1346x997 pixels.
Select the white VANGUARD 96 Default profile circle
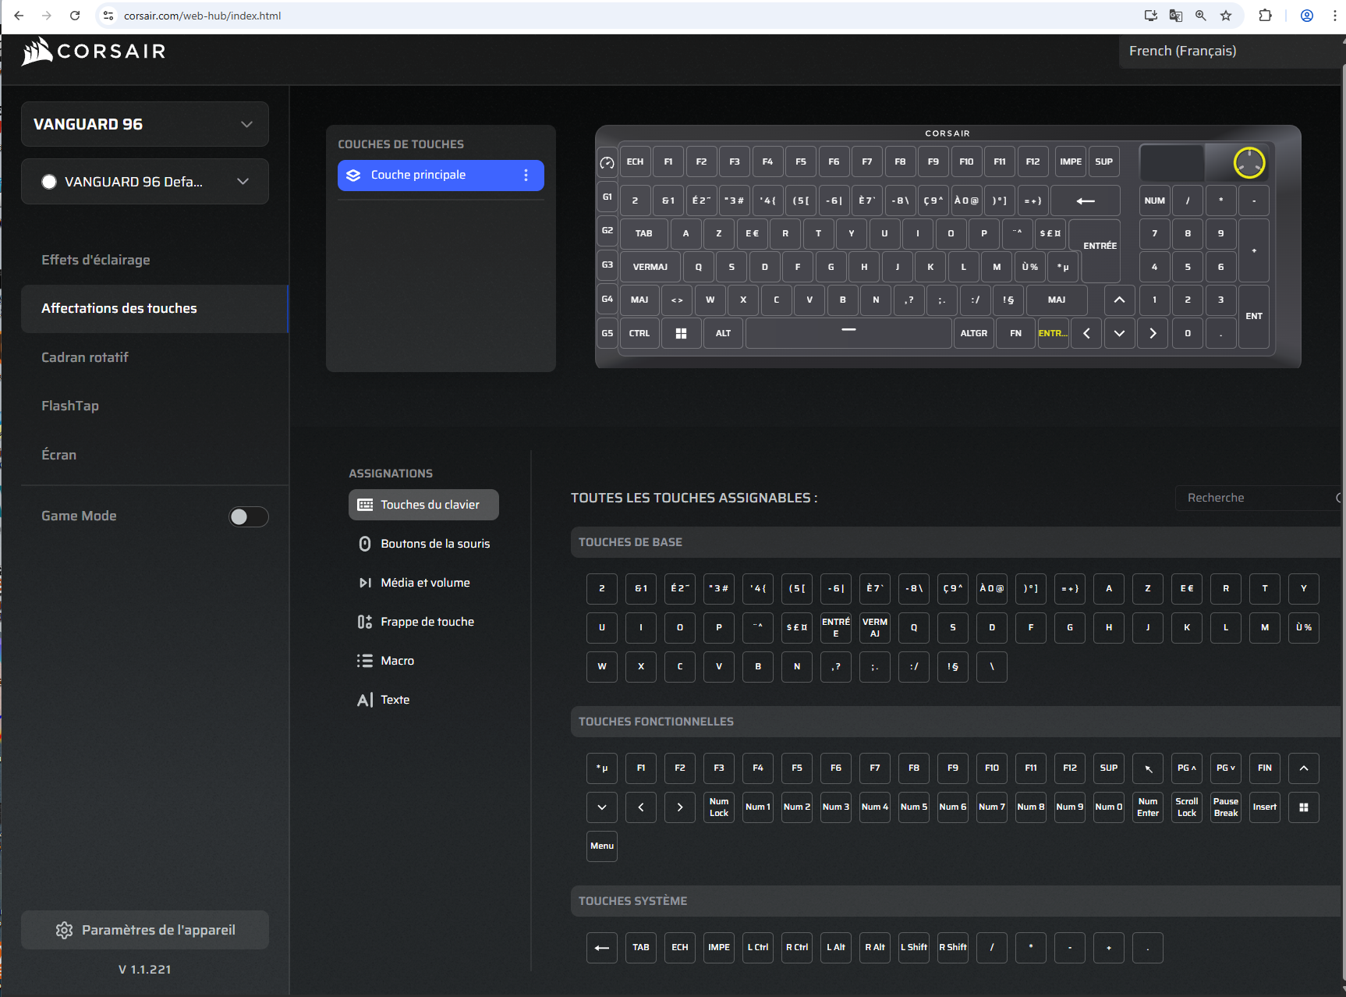point(49,182)
